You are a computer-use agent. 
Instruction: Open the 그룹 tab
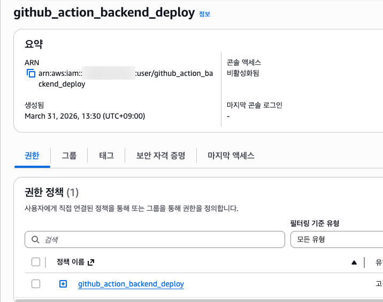(x=69, y=156)
